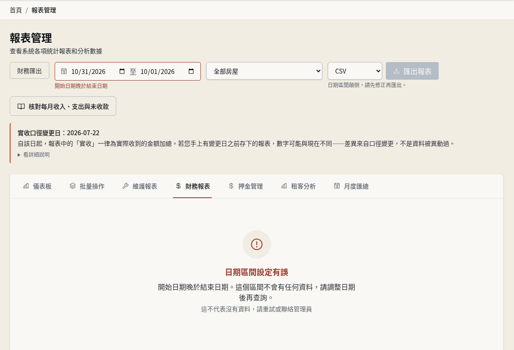Image resolution: width=514 pixels, height=350 pixels.
Task: Open date picker for end date 10/01/2026
Action: 191,71
